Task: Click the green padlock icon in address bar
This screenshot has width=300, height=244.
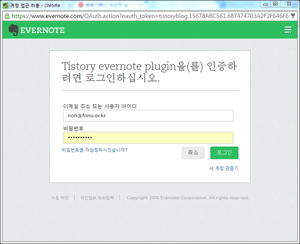Action: click(x=7, y=16)
